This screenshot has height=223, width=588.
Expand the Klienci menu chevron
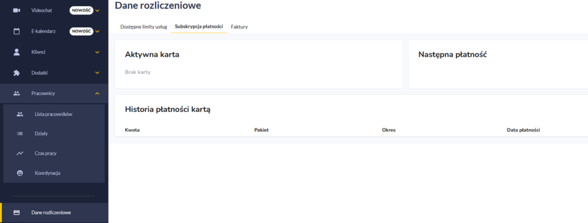[98, 52]
